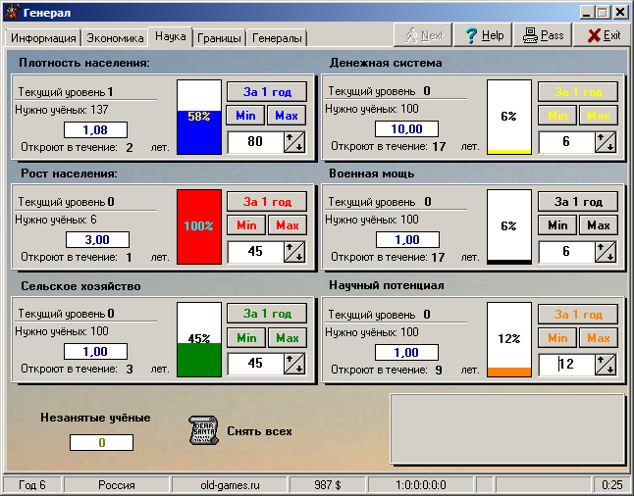Click the red 100% progress bar
634x496 pixels.
click(x=199, y=226)
